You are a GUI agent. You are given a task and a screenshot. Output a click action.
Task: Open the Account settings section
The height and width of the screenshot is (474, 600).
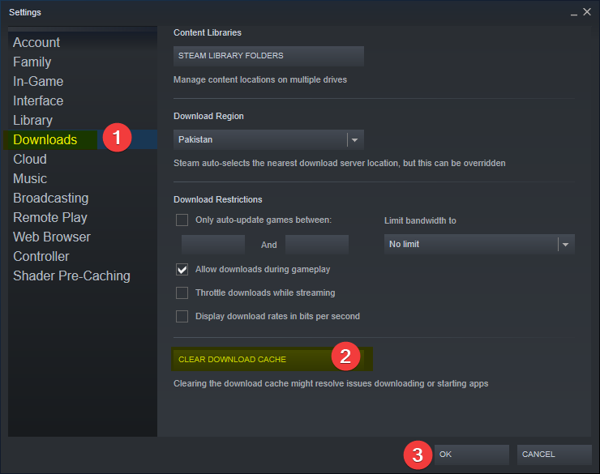pyautogui.click(x=36, y=43)
